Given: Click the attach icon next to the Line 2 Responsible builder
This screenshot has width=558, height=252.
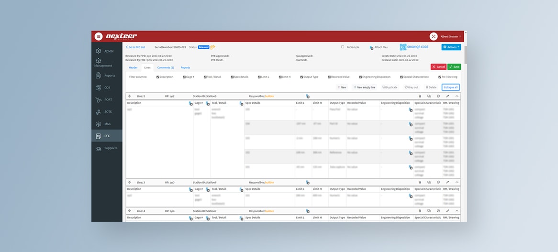Looking at the screenshot, I should tap(307, 96).
